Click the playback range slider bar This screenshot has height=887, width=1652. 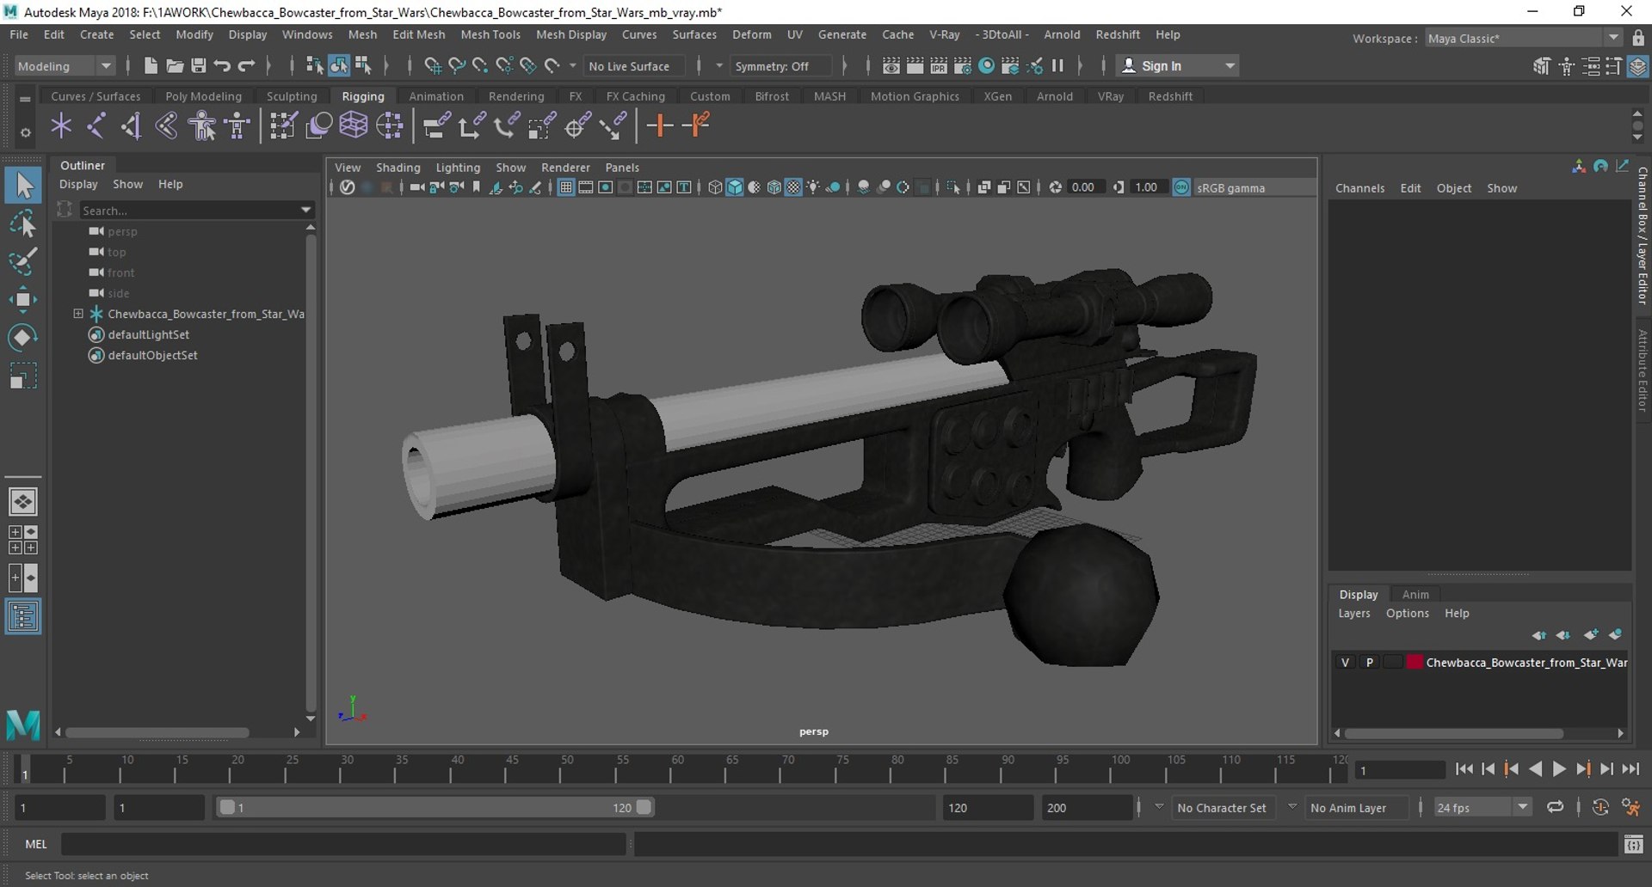click(435, 807)
